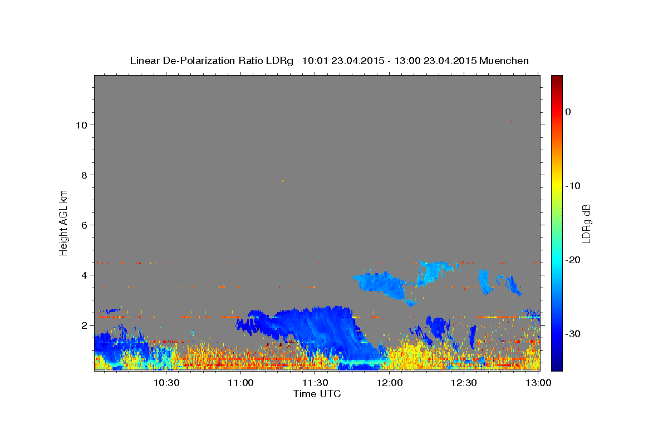The height and width of the screenshot is (445, 668).
Task: Click the 11:30 time tick label
Action: (x=315, y=383)
